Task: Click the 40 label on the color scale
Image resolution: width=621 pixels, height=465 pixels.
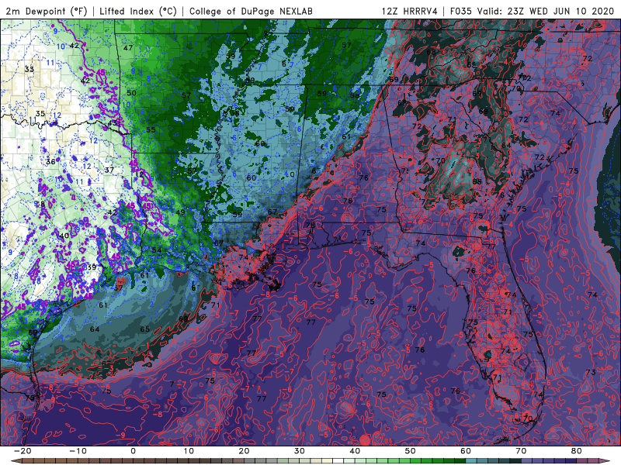Action: click(355, 451)
